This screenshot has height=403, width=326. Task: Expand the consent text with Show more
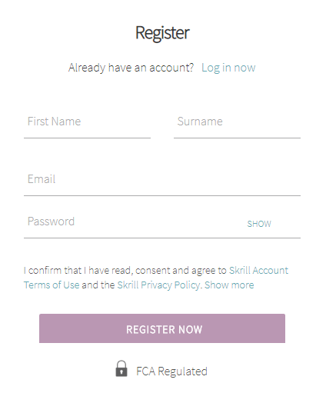(229, 285)
